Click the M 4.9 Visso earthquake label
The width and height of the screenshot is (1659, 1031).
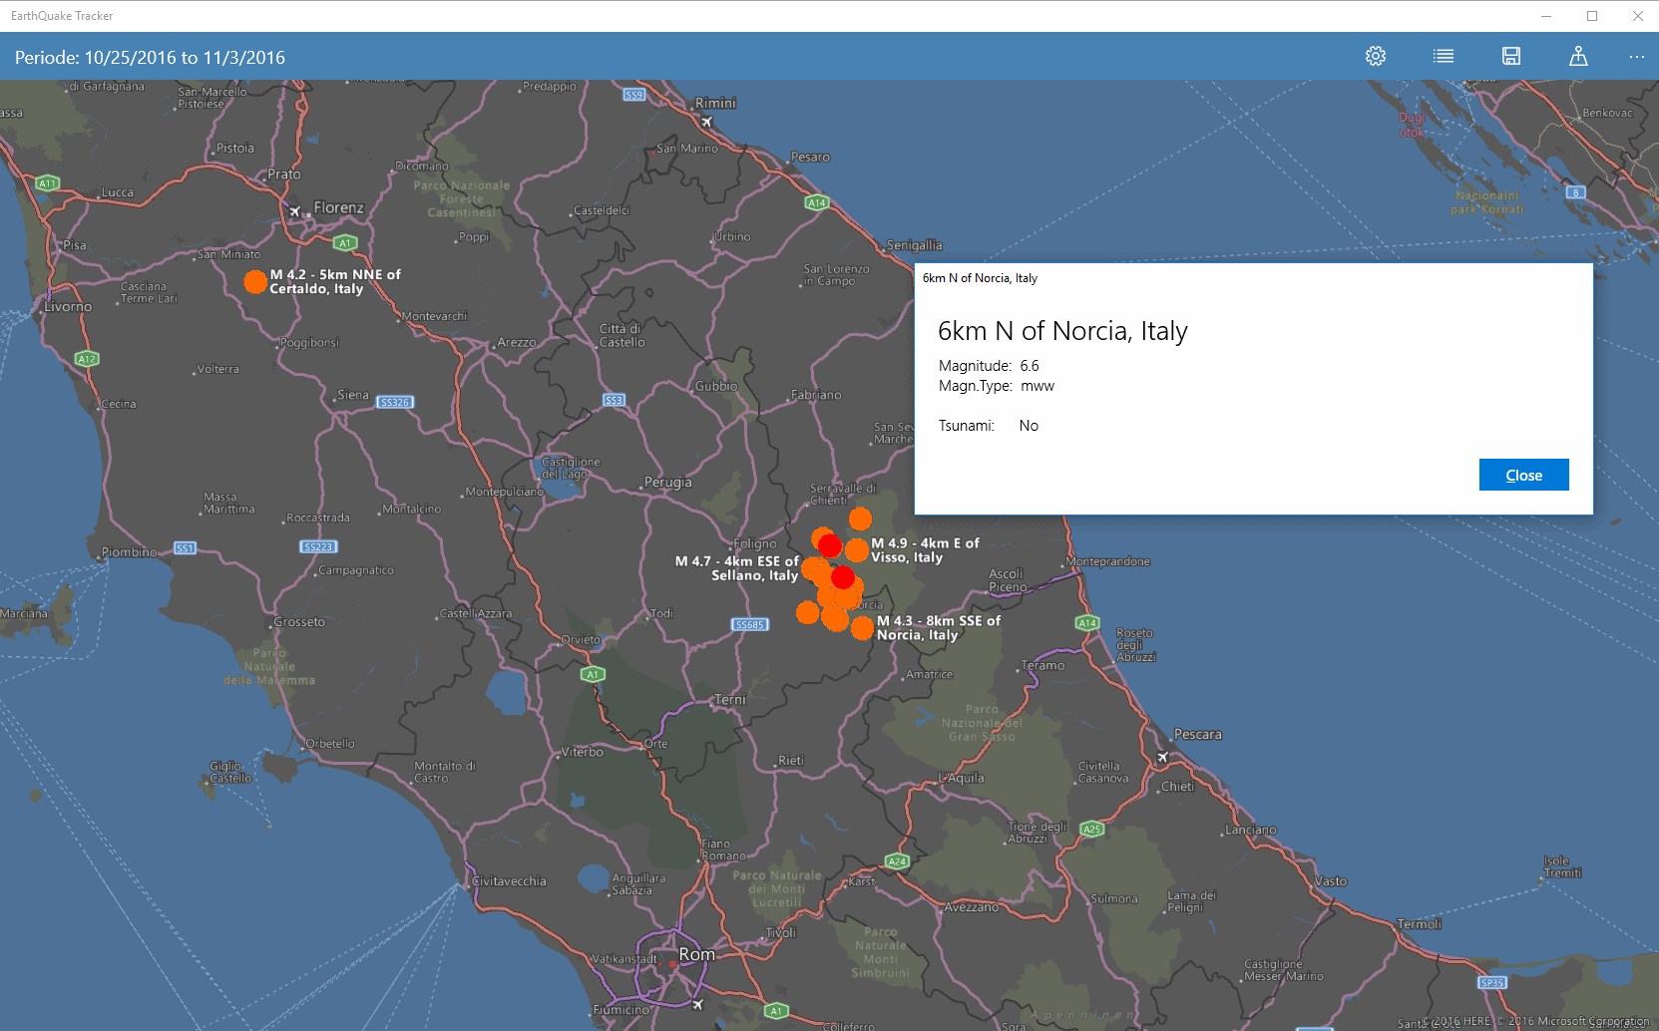click(x=925, y=550)
